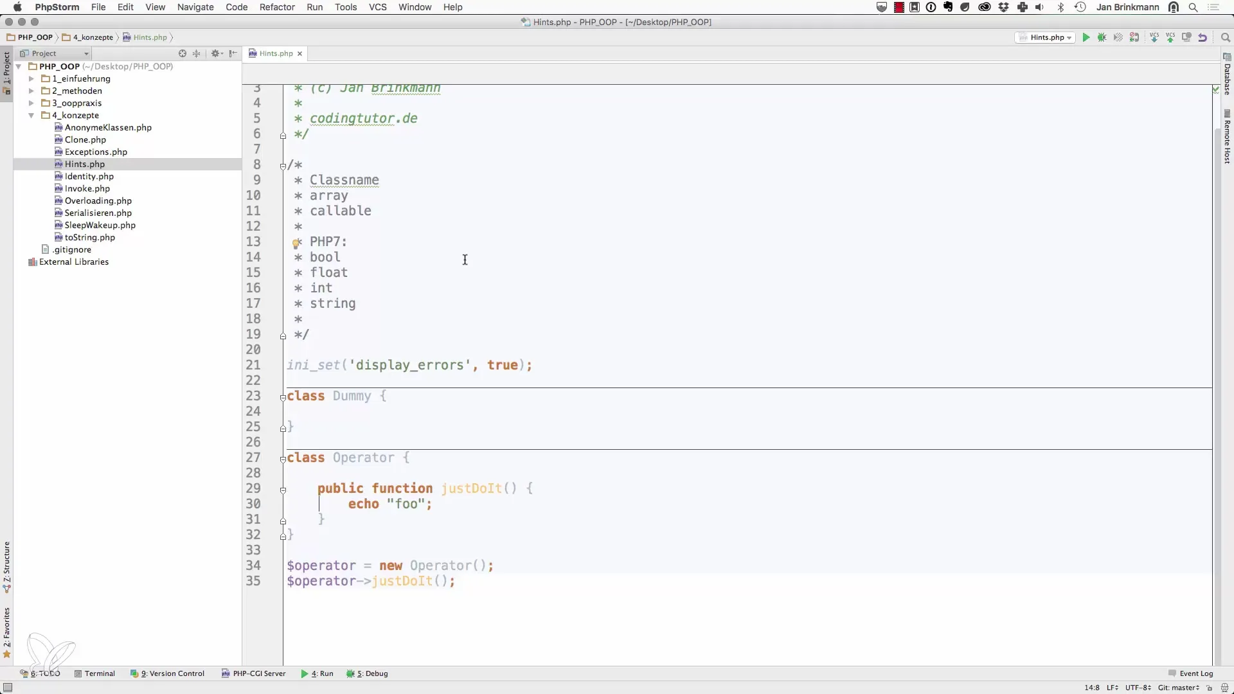Toggle the 7: Structure side tab
This screenshot has height=694, width=1234.
(6, 567)
